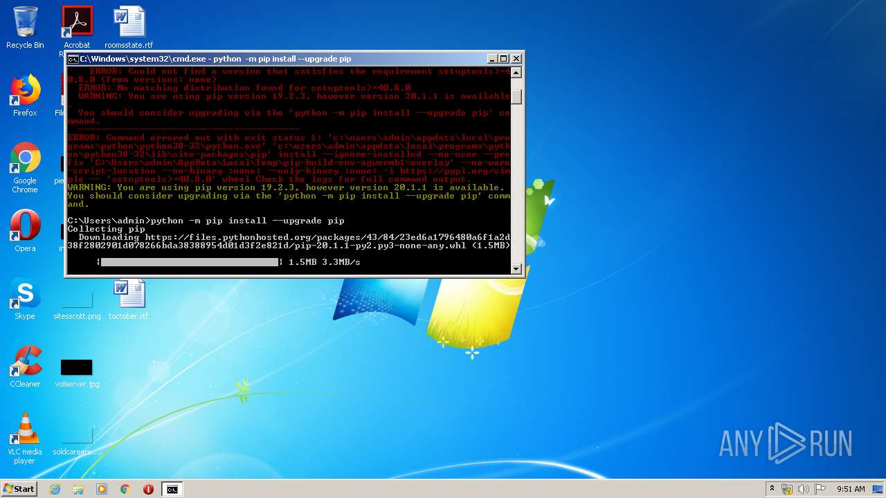Open the Start menu

click(x=19, y=489)
